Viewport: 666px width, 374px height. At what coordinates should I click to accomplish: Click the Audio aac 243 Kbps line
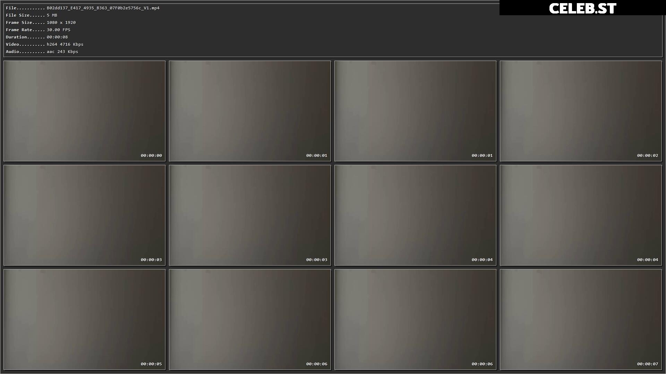click(x=42, y=52)
